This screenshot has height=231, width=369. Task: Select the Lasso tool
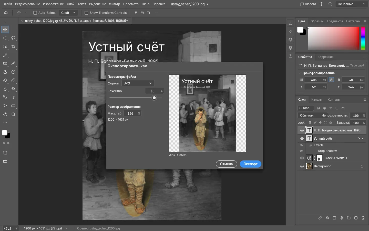point(13,38)
